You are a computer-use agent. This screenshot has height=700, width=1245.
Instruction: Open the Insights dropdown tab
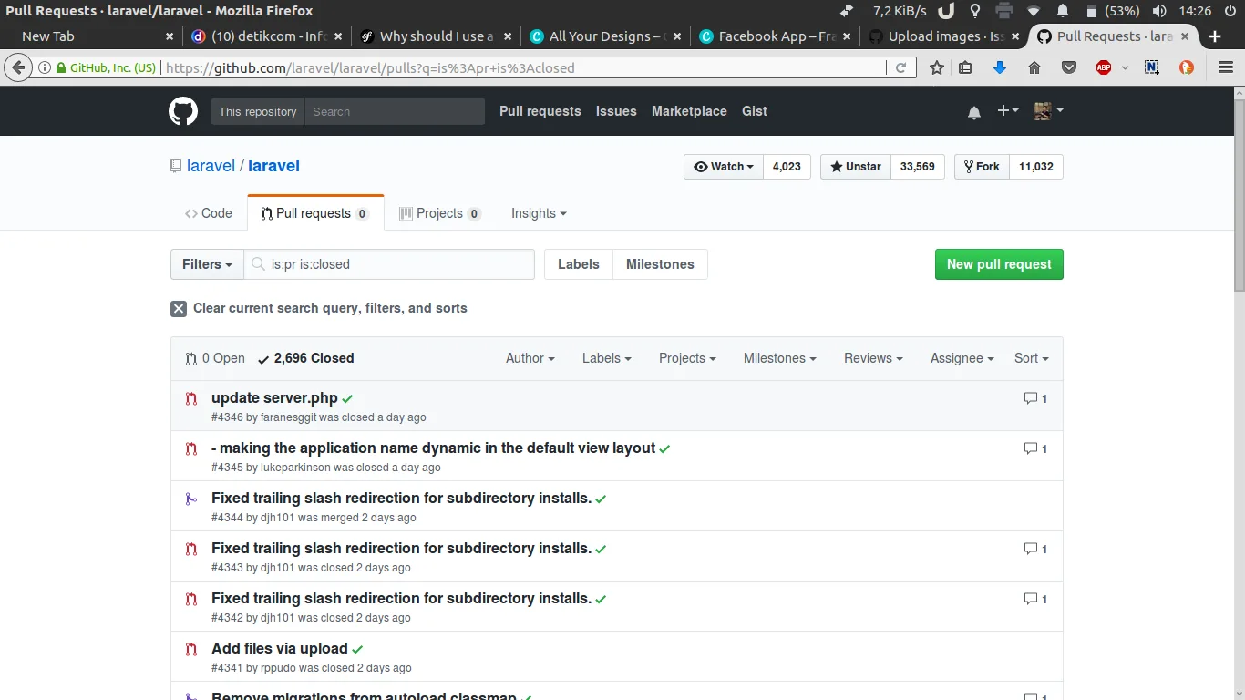(539, 213)
